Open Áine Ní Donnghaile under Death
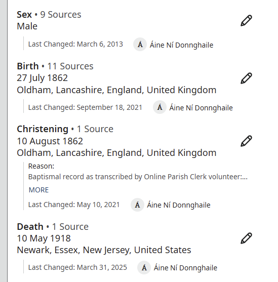Viewport: 278px width, 282px height. click(185, 268)
